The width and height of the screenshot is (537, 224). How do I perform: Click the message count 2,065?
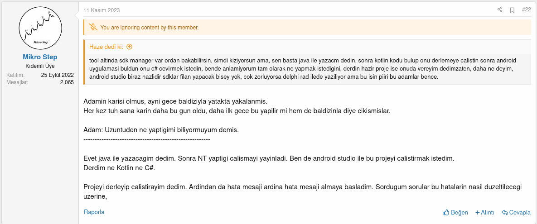click(x=67, y=82)
